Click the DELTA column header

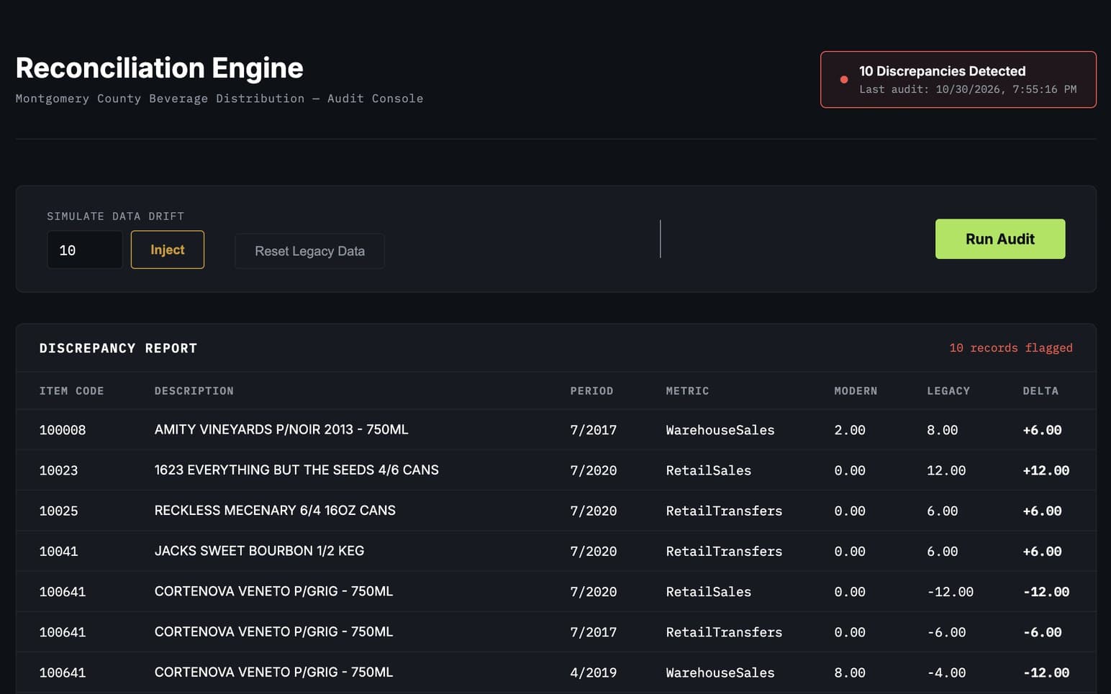1040,391
